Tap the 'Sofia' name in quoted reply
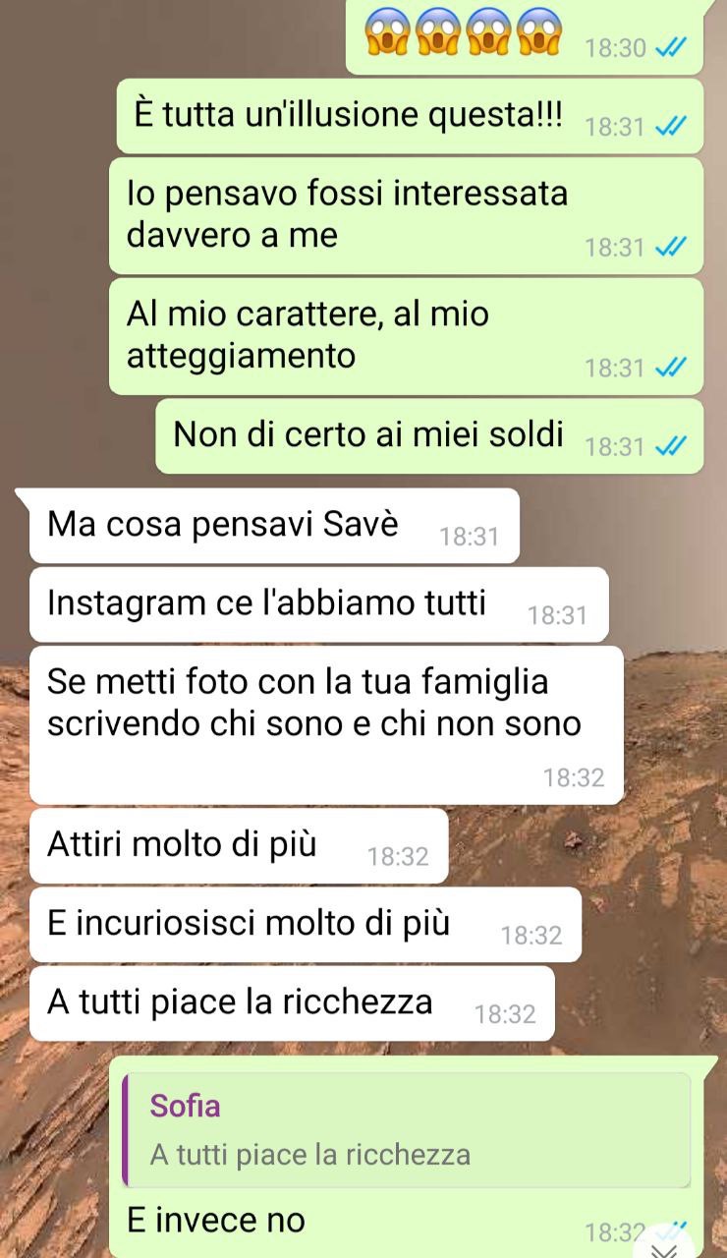Viewport: 727px width, 1258px height. click(185, 1106)
